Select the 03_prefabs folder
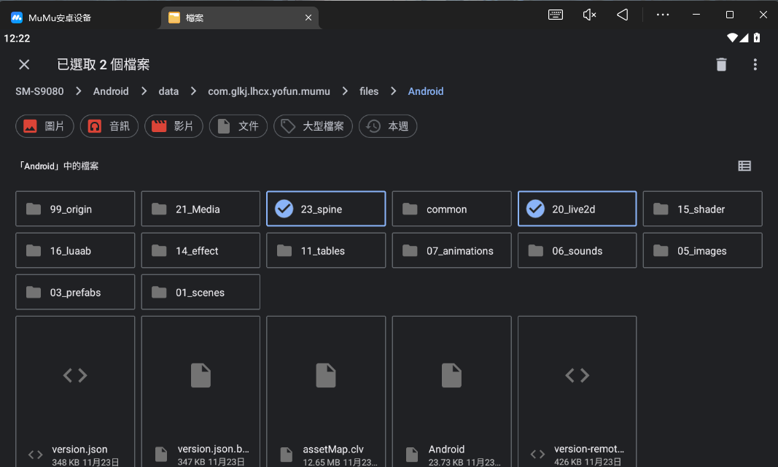The width and height of the screenshot is (778, 467). (75, 293)
